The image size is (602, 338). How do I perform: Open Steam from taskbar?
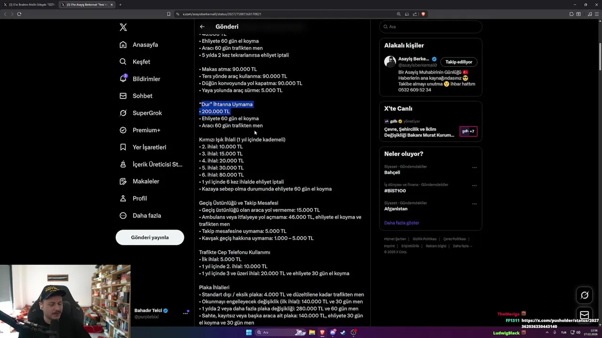coord(343,332)
